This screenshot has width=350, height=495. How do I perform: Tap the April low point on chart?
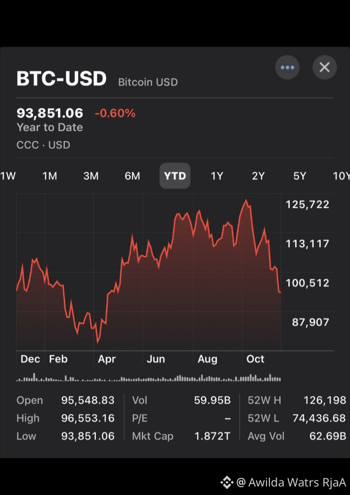click(98, 342)
